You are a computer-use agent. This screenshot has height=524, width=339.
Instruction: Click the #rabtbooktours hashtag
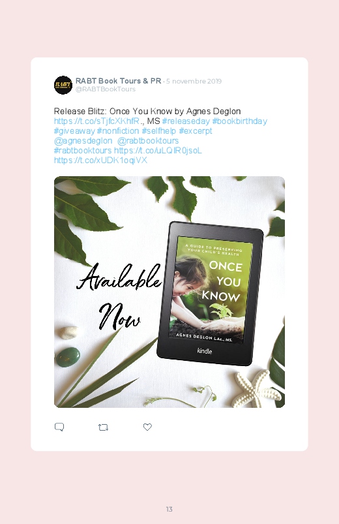click(x=83, y=150)
